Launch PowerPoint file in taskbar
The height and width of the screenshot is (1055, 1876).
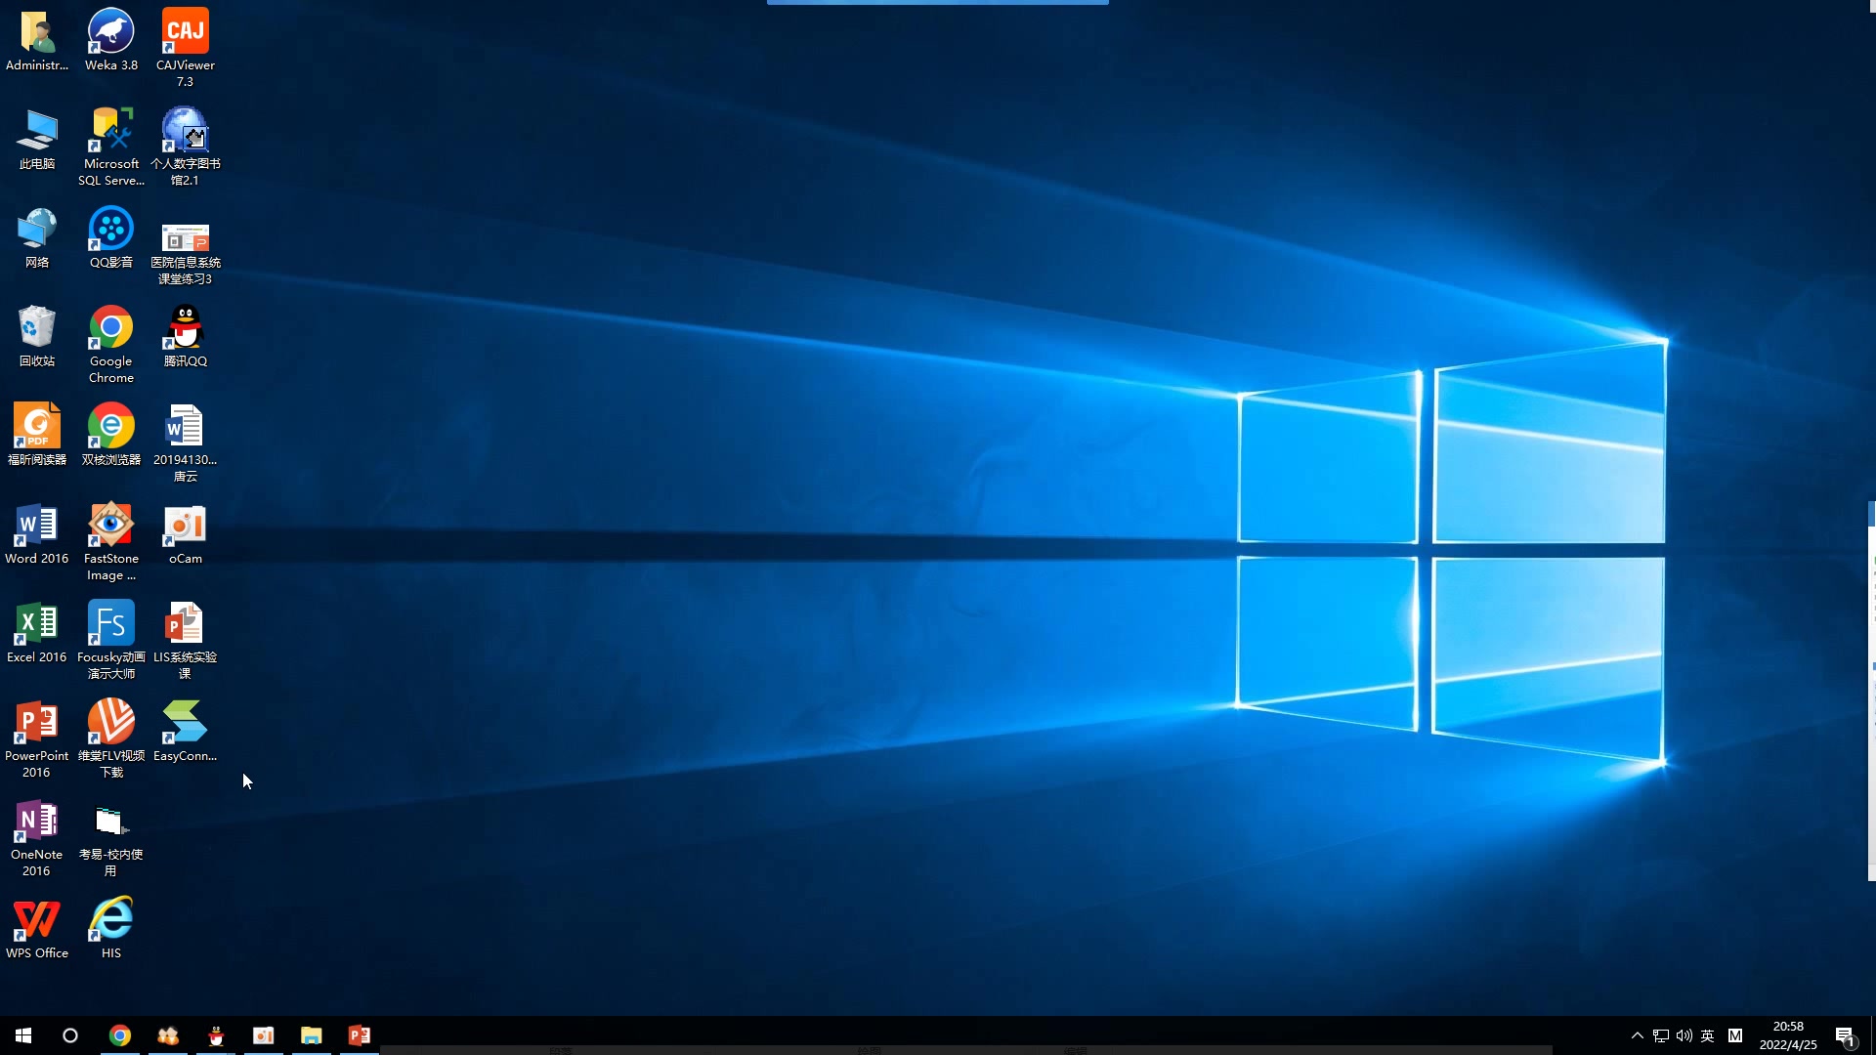360,1035
